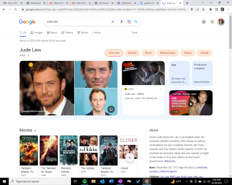Open Google settings gear
The height and width of the screenshot is (185, 232).
(204, 22)
